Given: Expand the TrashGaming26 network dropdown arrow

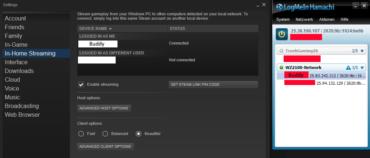Looking at the screenshot, I should click(x=362, y=51).
